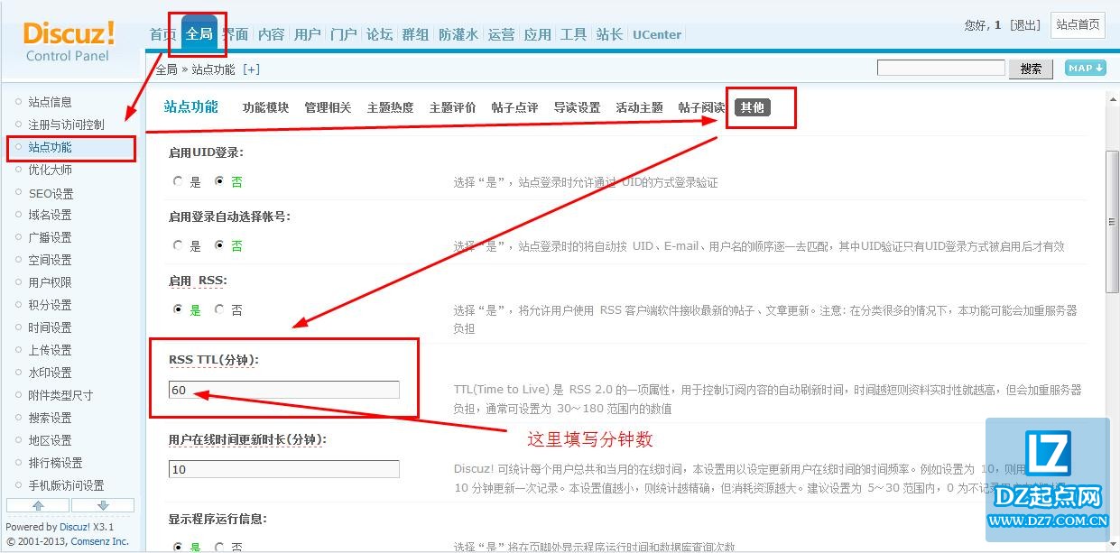
Task: Add current page to favorites [+]
Action: point(251,69)
